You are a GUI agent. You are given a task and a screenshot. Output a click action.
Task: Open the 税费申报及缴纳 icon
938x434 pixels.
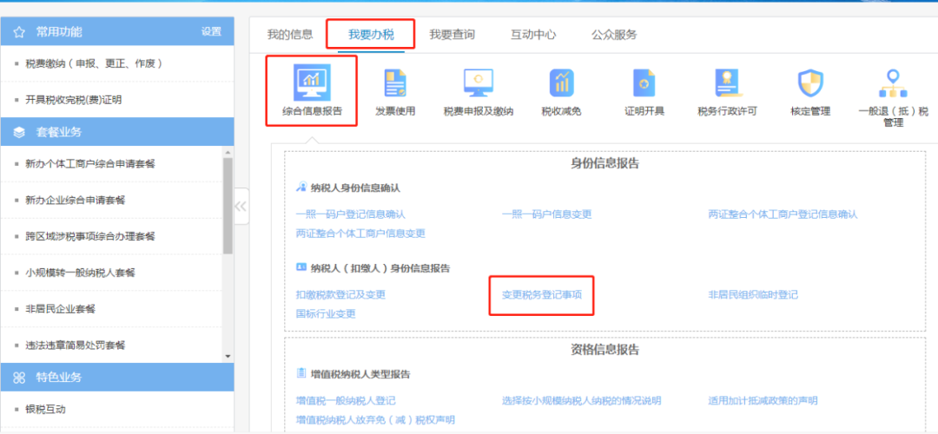478,83
